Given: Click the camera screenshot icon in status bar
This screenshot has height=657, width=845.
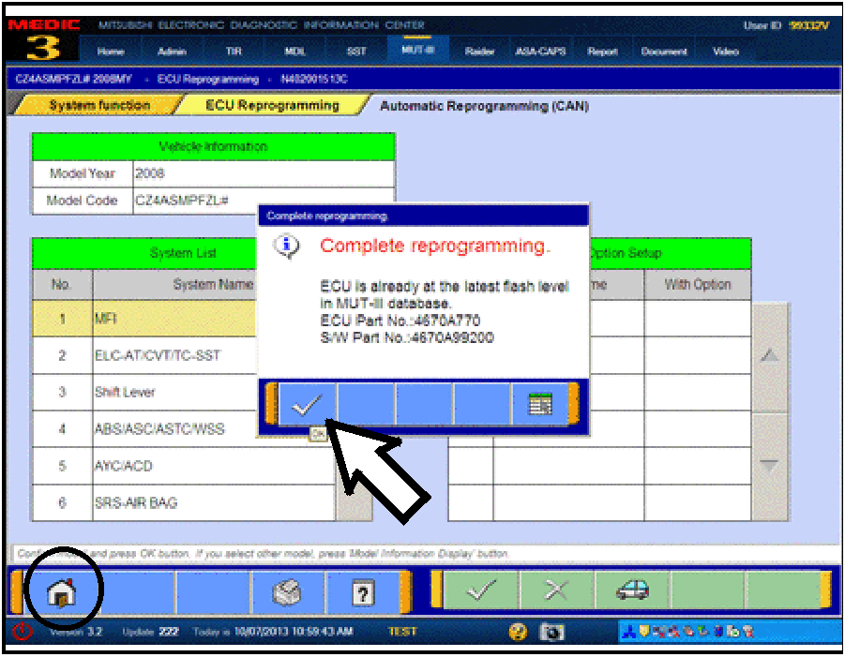Looking at the screenshot, I should click(553, 632).
